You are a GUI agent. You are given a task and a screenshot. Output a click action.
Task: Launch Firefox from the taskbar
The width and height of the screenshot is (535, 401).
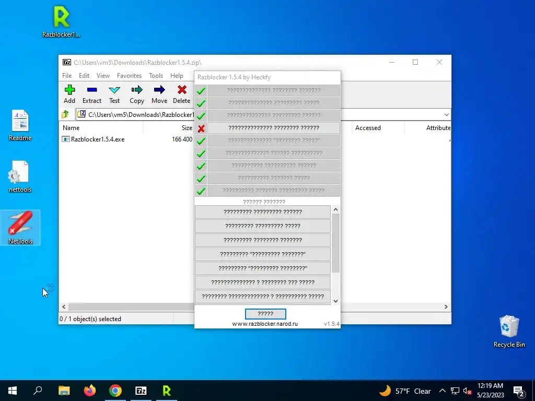click(90, 391)
